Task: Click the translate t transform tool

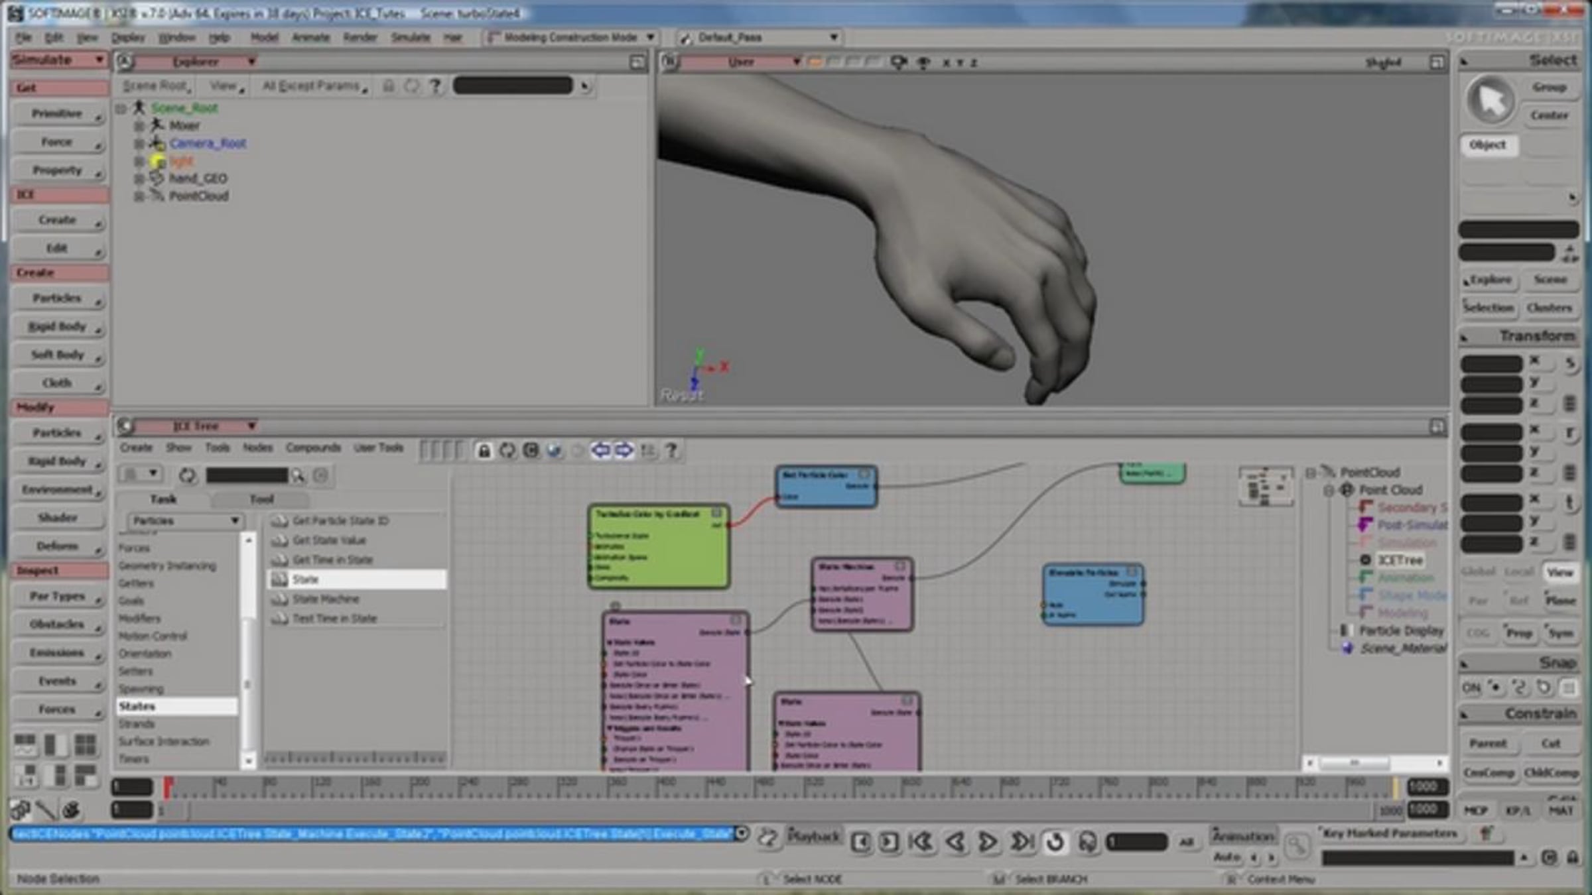Action: point(1569,503)
